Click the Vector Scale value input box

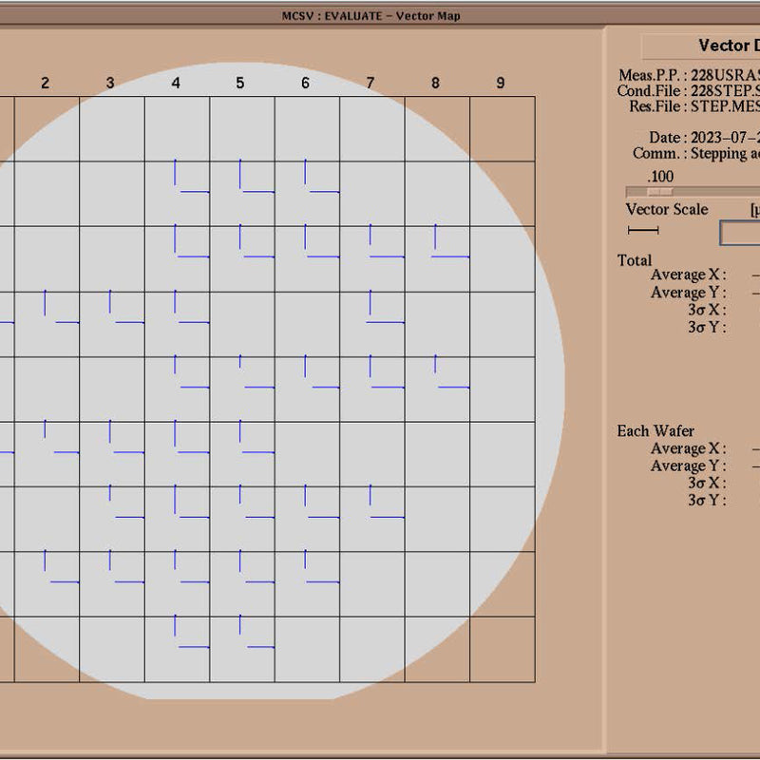click(740, 233)
